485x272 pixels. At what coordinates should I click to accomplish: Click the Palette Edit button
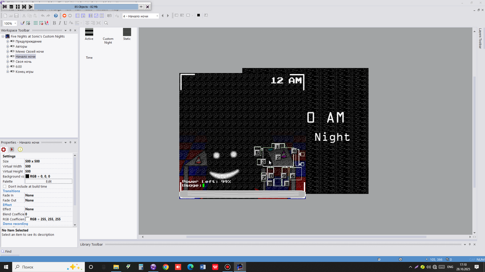point(48,181)
